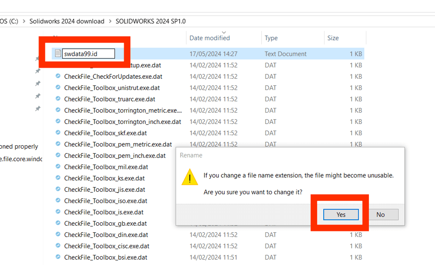This screenshot has height=265, width=435.
Task: Confirm the extension change with Yes
Action: (341, 214)
